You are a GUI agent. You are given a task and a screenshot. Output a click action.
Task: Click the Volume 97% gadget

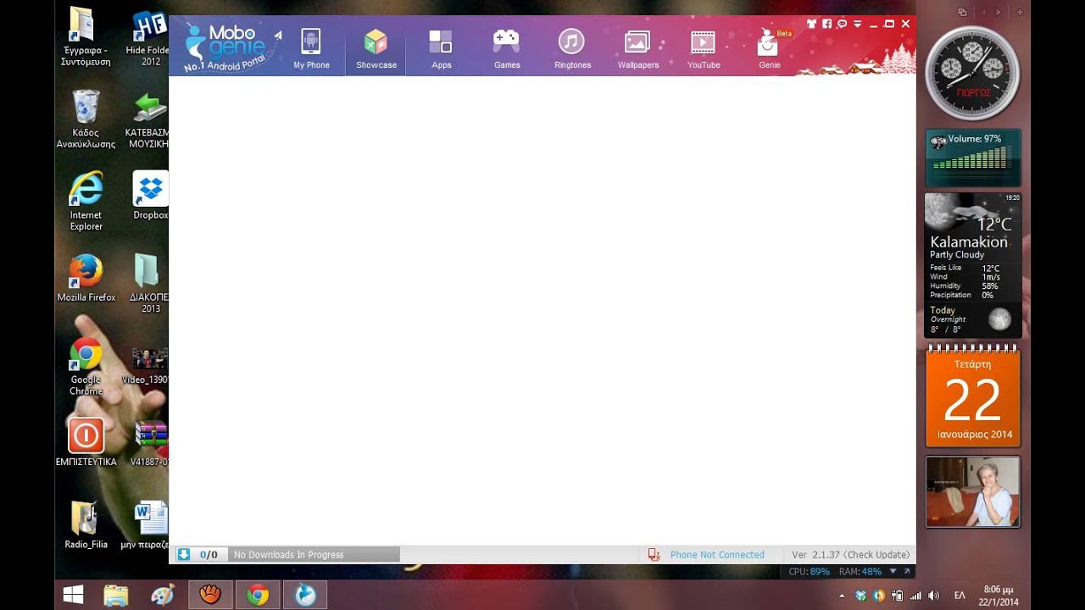[973, 158]
